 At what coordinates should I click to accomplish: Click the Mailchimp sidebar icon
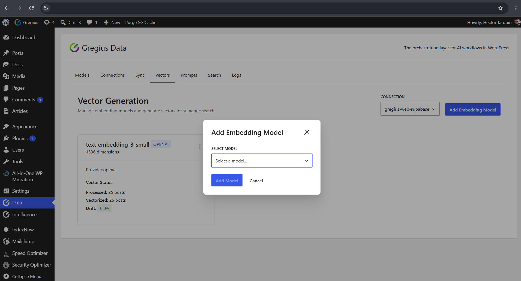(6, 241)
